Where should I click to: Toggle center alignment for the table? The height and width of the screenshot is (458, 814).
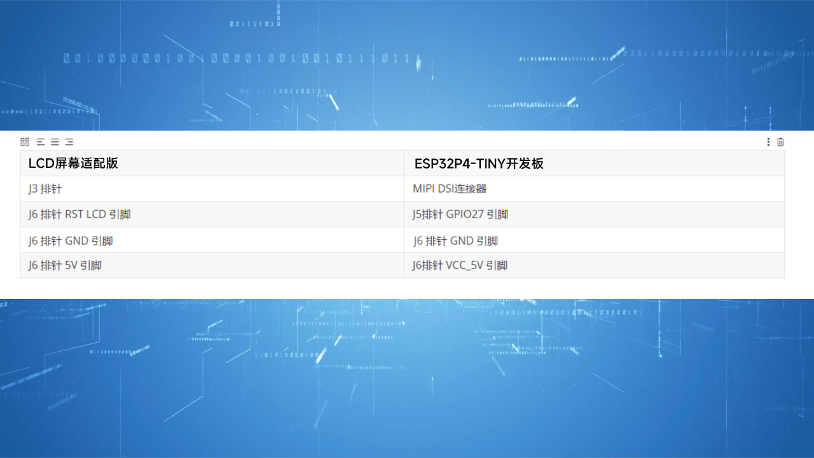pyautogui.click(x=54, y=142)
